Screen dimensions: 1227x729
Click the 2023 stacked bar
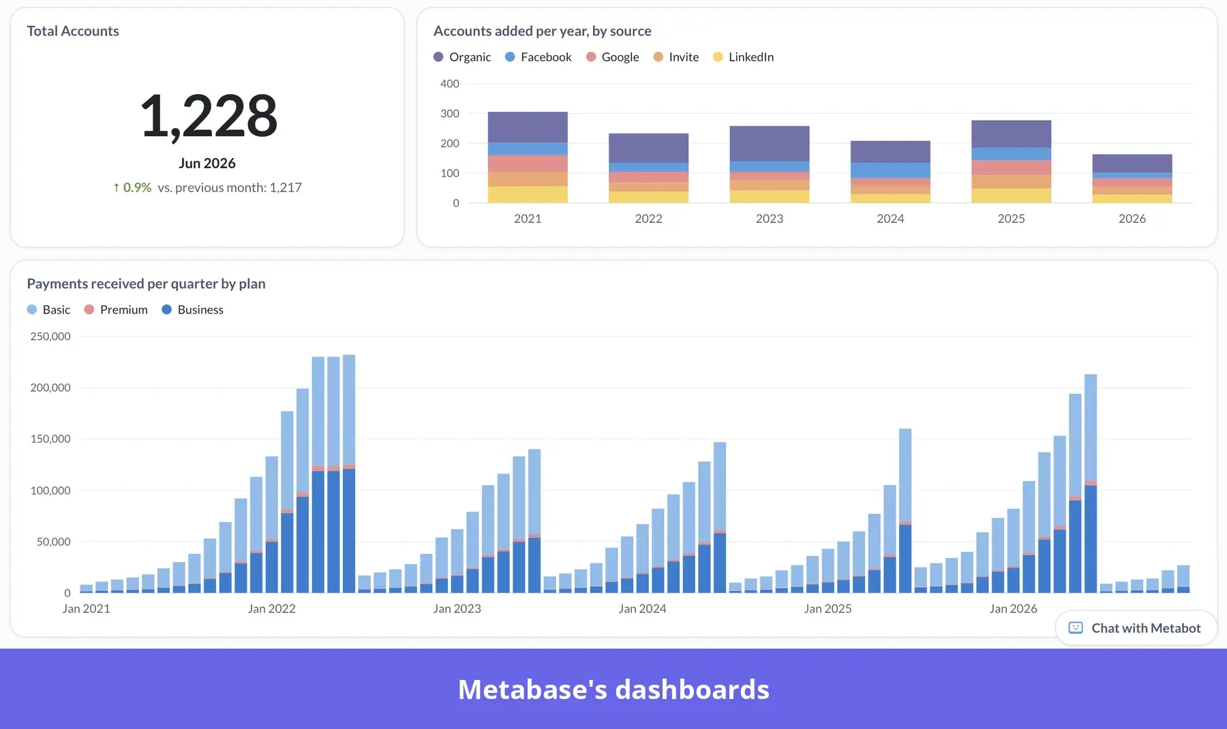click(770, 164)
